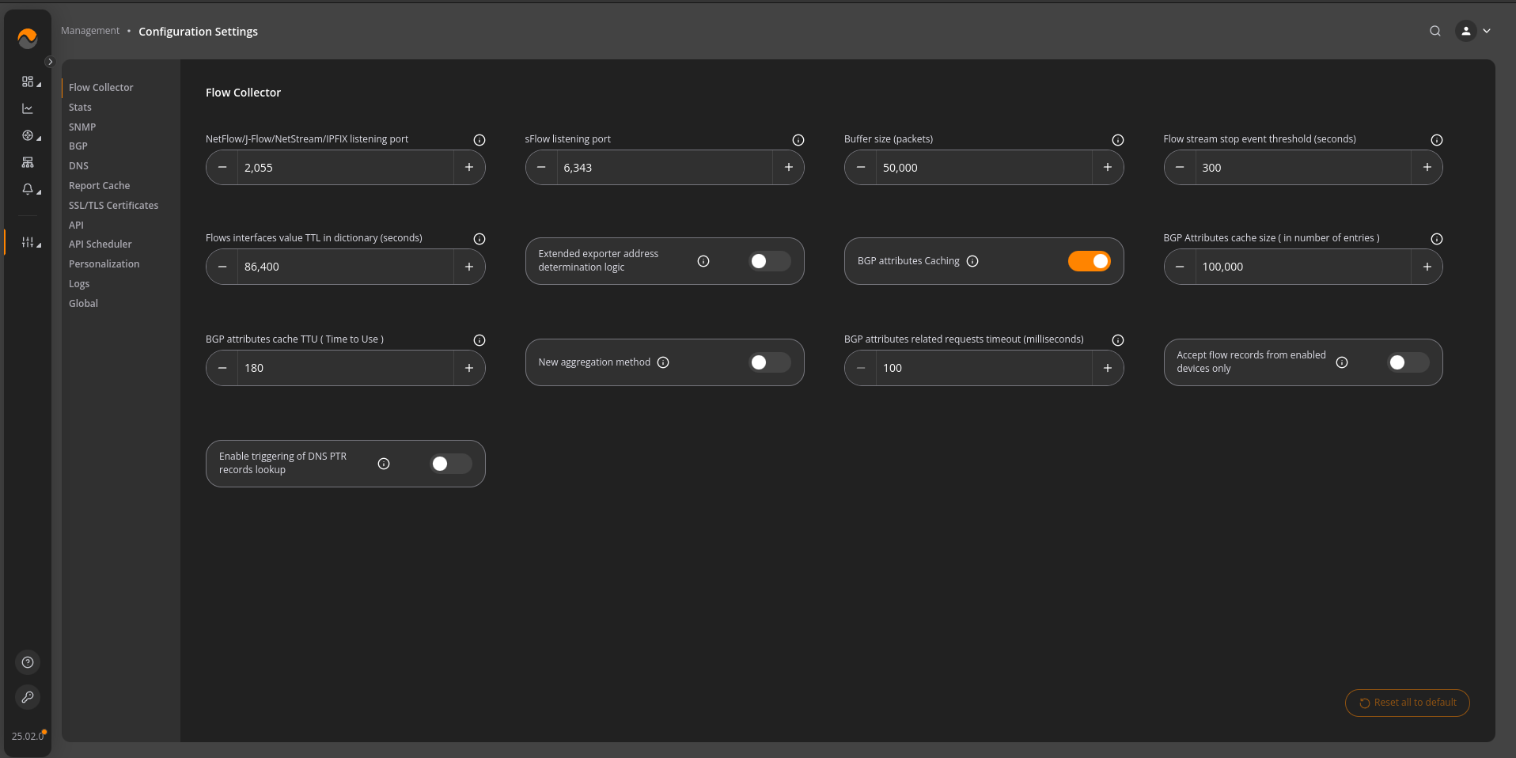Increase the NetFlow listening port value
Viewport: 1516px width, 758px height.
pyautogui.click(x=469, y=168)
